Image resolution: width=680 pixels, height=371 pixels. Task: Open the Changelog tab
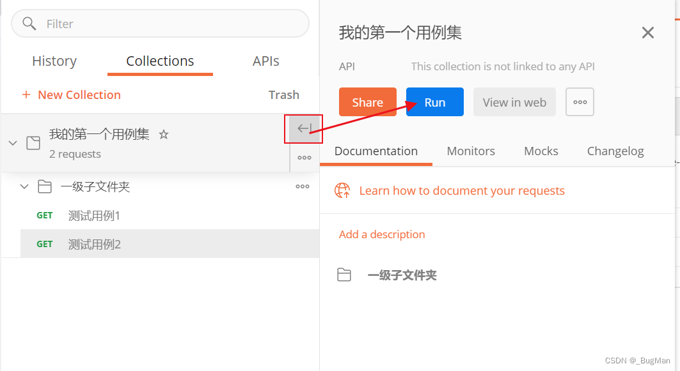pos(615,151)
